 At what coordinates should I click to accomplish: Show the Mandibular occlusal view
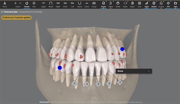point(79,5)
